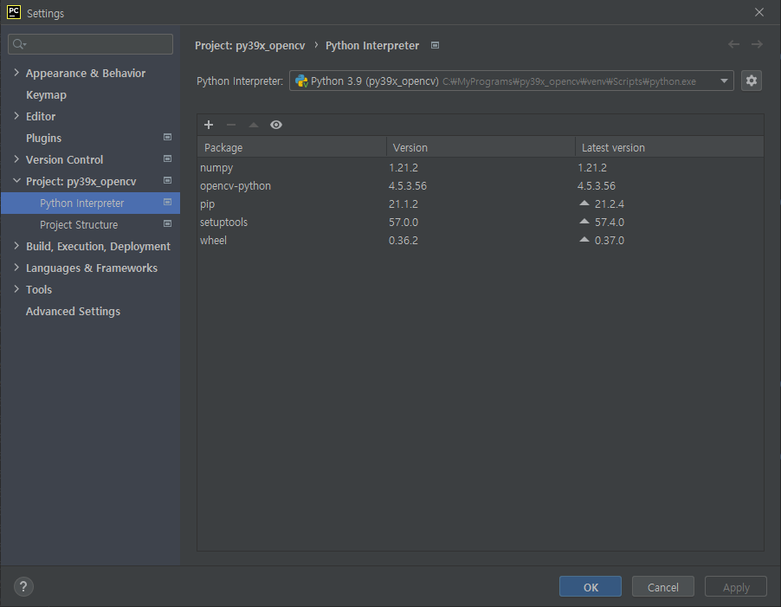This screenshot has width=781, height=607.
Task: Click the help question mark button
Action: pos(23,586)
